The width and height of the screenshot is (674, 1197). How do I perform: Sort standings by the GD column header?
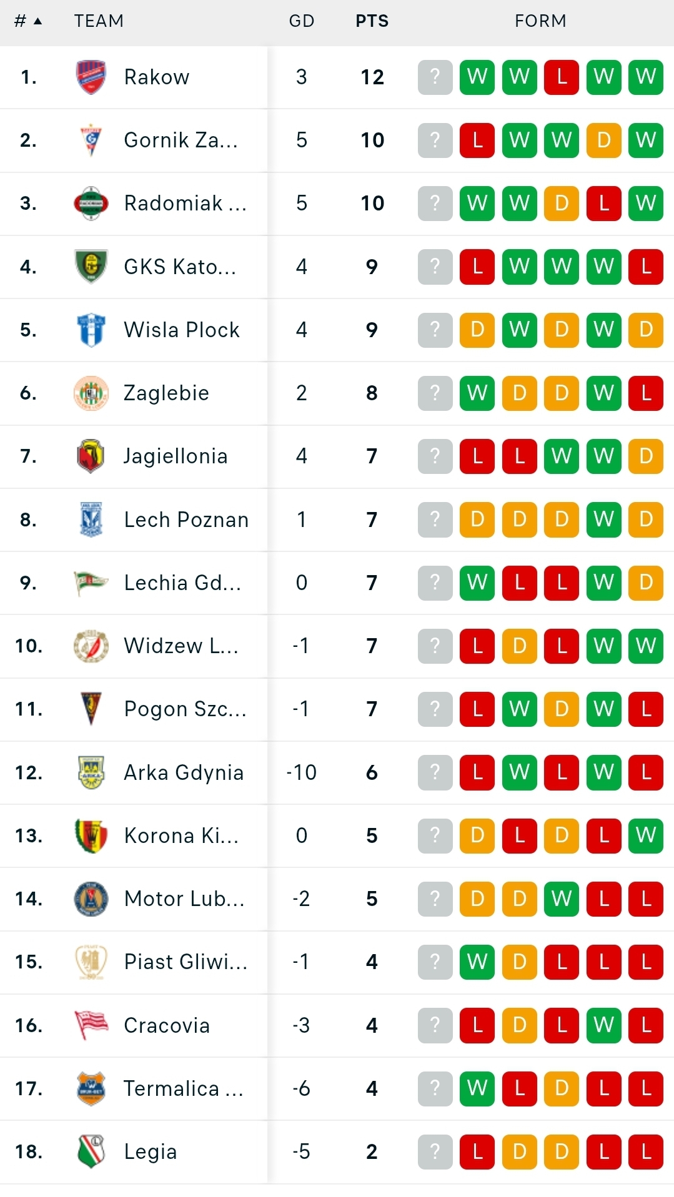coord(301,21)
